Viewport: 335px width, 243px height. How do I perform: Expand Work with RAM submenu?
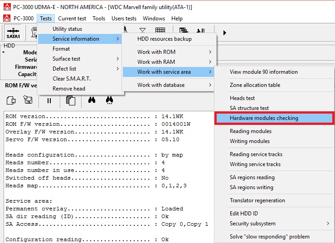[x=168, y=62]
